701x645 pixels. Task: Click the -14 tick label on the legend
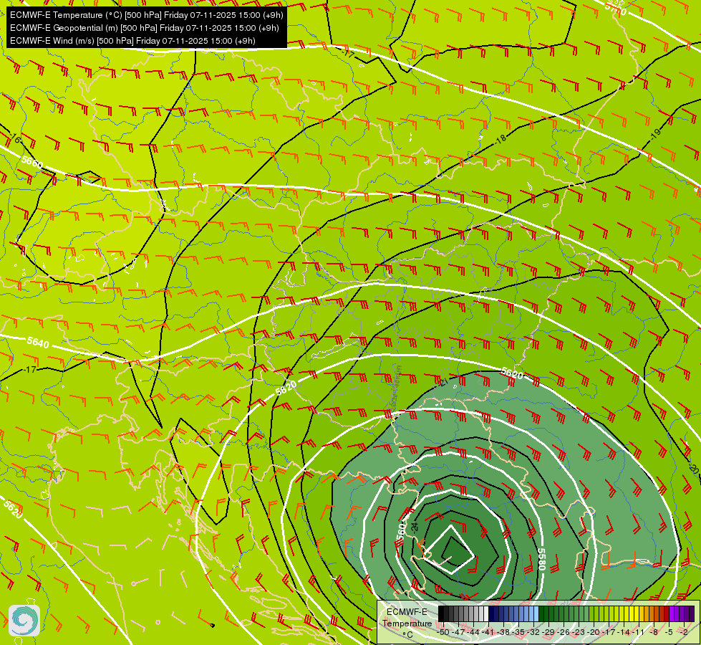(x=624, y=632)
